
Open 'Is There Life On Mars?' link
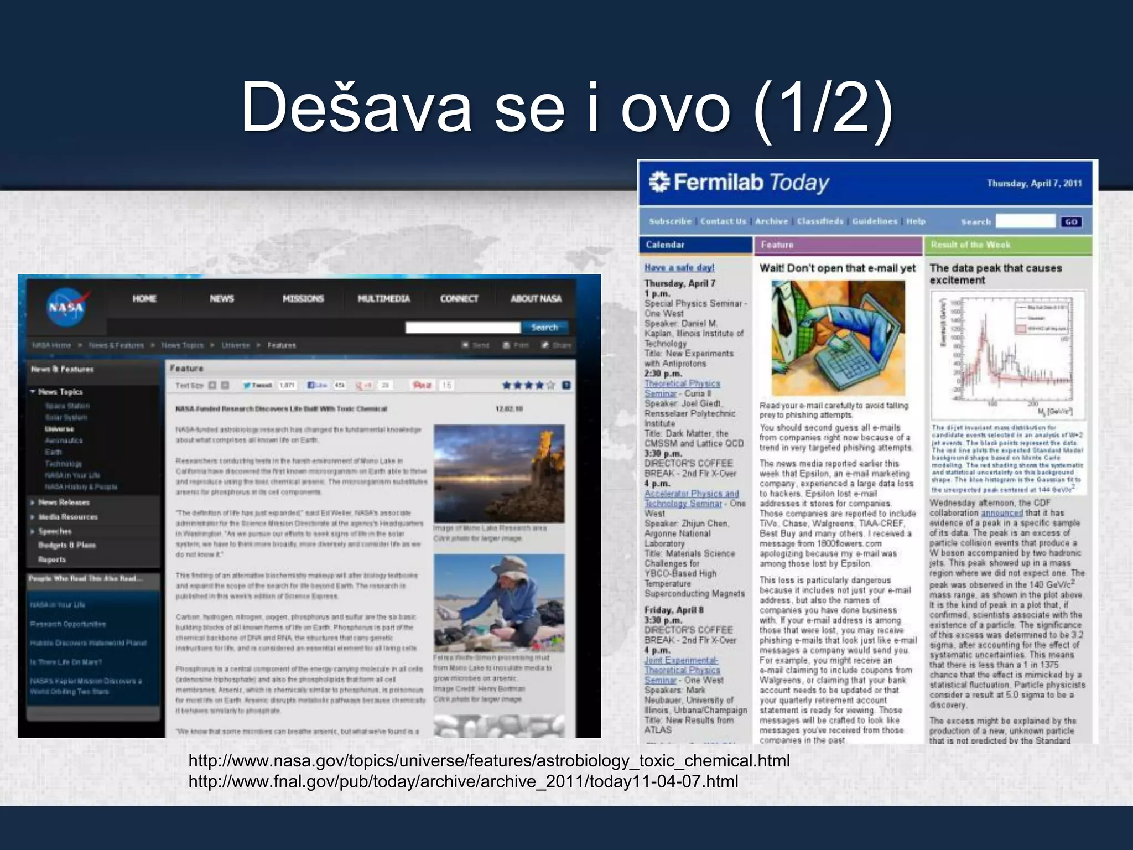66,662
